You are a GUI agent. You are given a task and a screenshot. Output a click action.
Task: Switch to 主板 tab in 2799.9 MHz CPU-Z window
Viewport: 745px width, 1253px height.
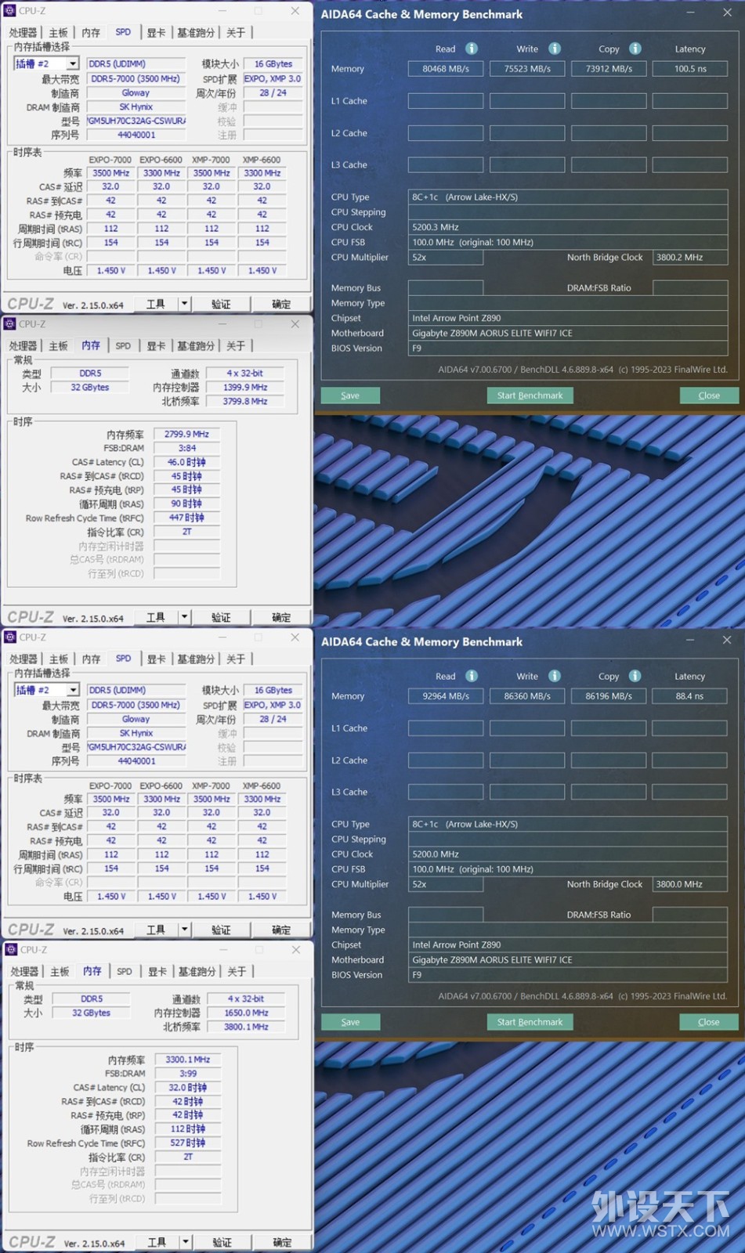(x=59, y=345)
